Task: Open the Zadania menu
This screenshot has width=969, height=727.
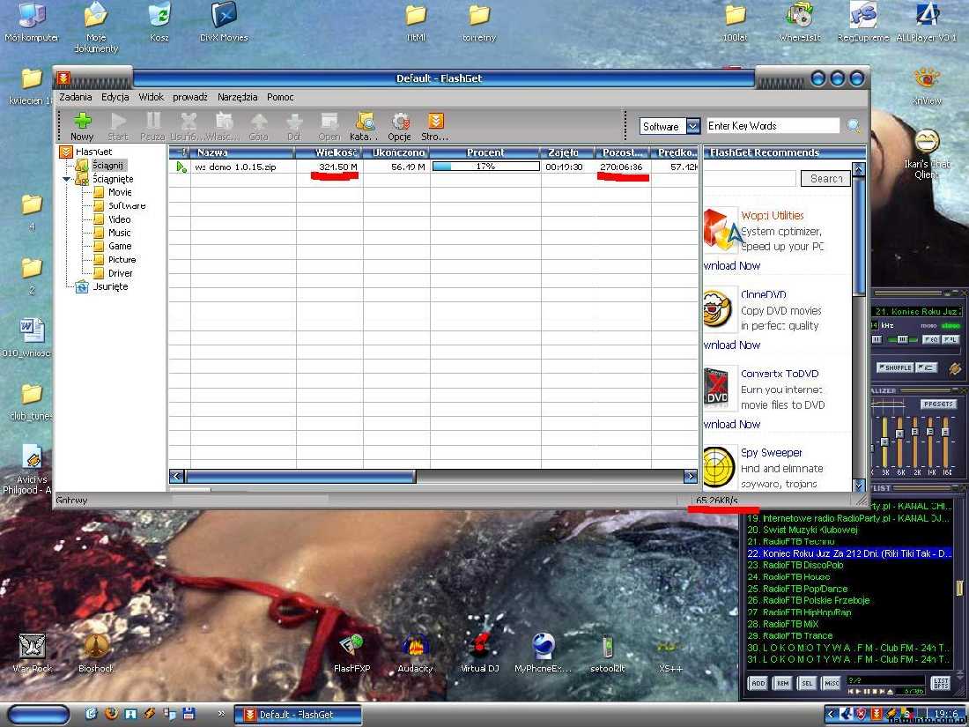Action: (x=76, y=97)
